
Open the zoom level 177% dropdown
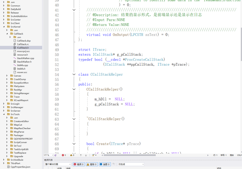(48, 155)
